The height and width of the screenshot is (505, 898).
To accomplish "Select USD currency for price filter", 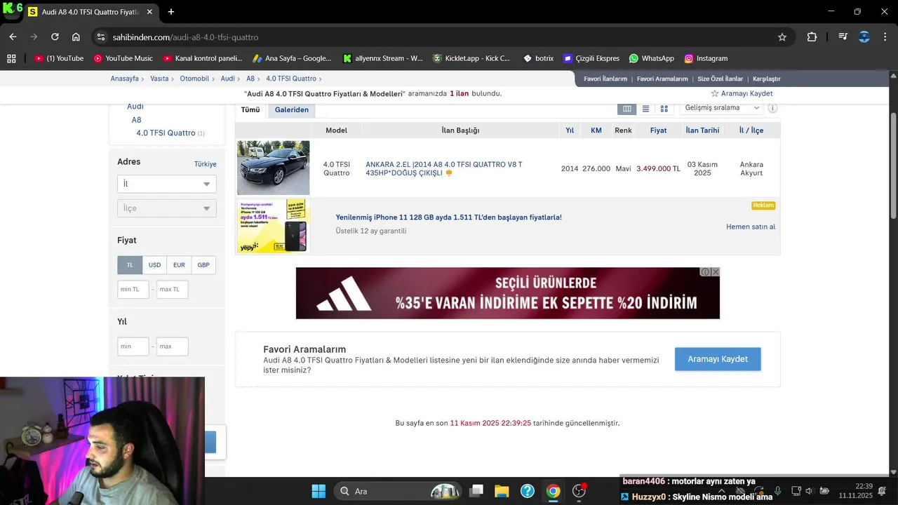I will coord(154,265).
